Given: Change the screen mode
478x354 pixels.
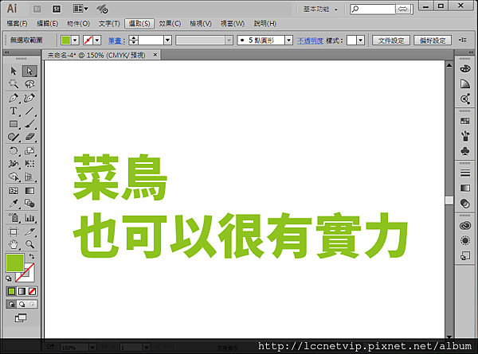Looking at the screenshot, I should pos(21,318).
